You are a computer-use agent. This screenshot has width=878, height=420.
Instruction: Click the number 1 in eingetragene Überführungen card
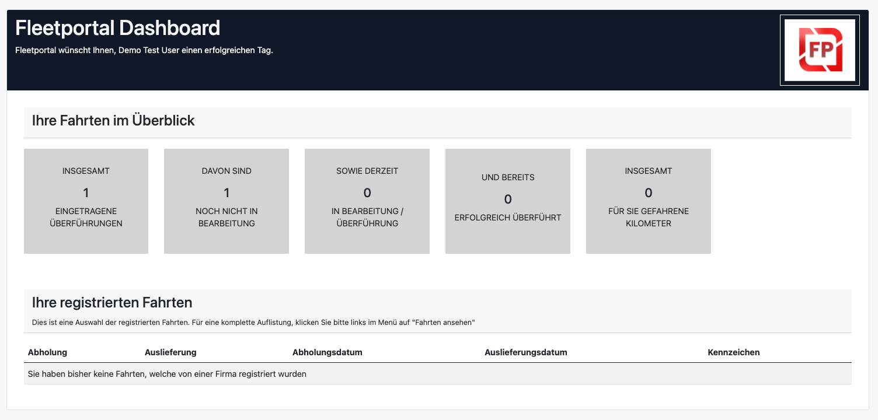click(x=86, y=192)
